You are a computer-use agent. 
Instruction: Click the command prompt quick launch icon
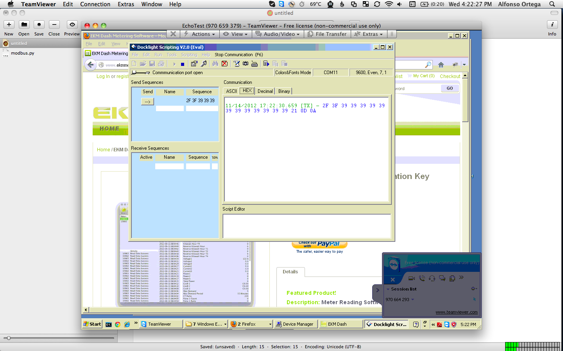point(109,324)
